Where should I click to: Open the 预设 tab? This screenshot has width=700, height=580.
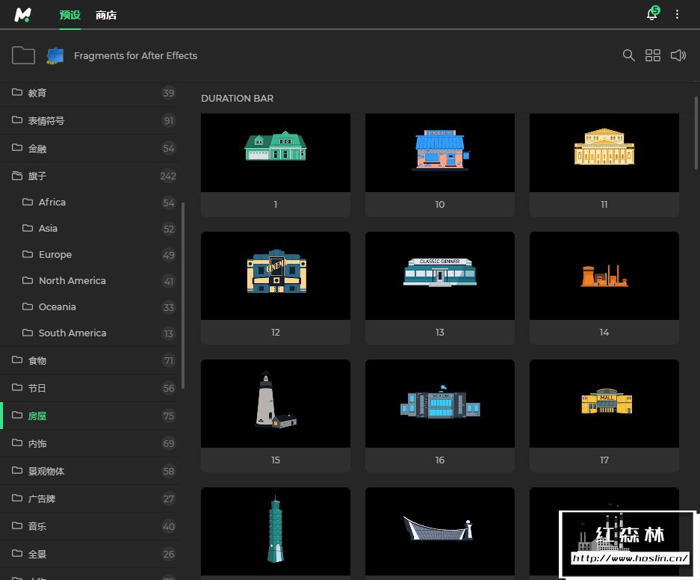(x=70, y=15)
